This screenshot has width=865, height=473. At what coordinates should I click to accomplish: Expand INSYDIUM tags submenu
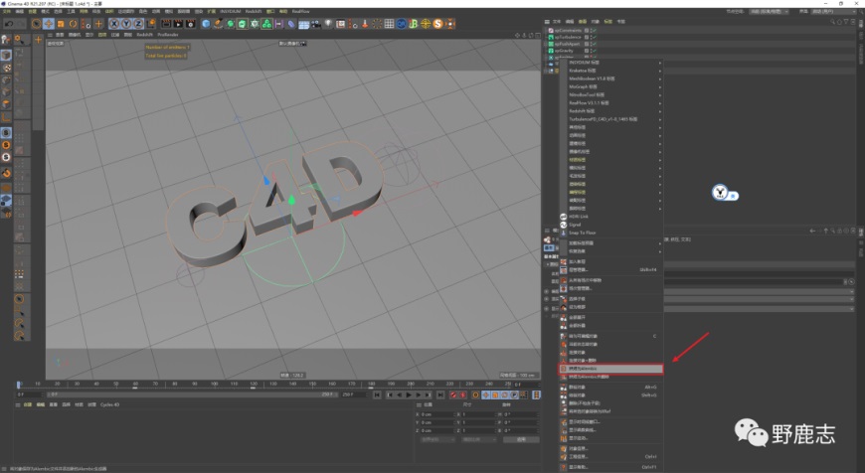pos(611,63)
